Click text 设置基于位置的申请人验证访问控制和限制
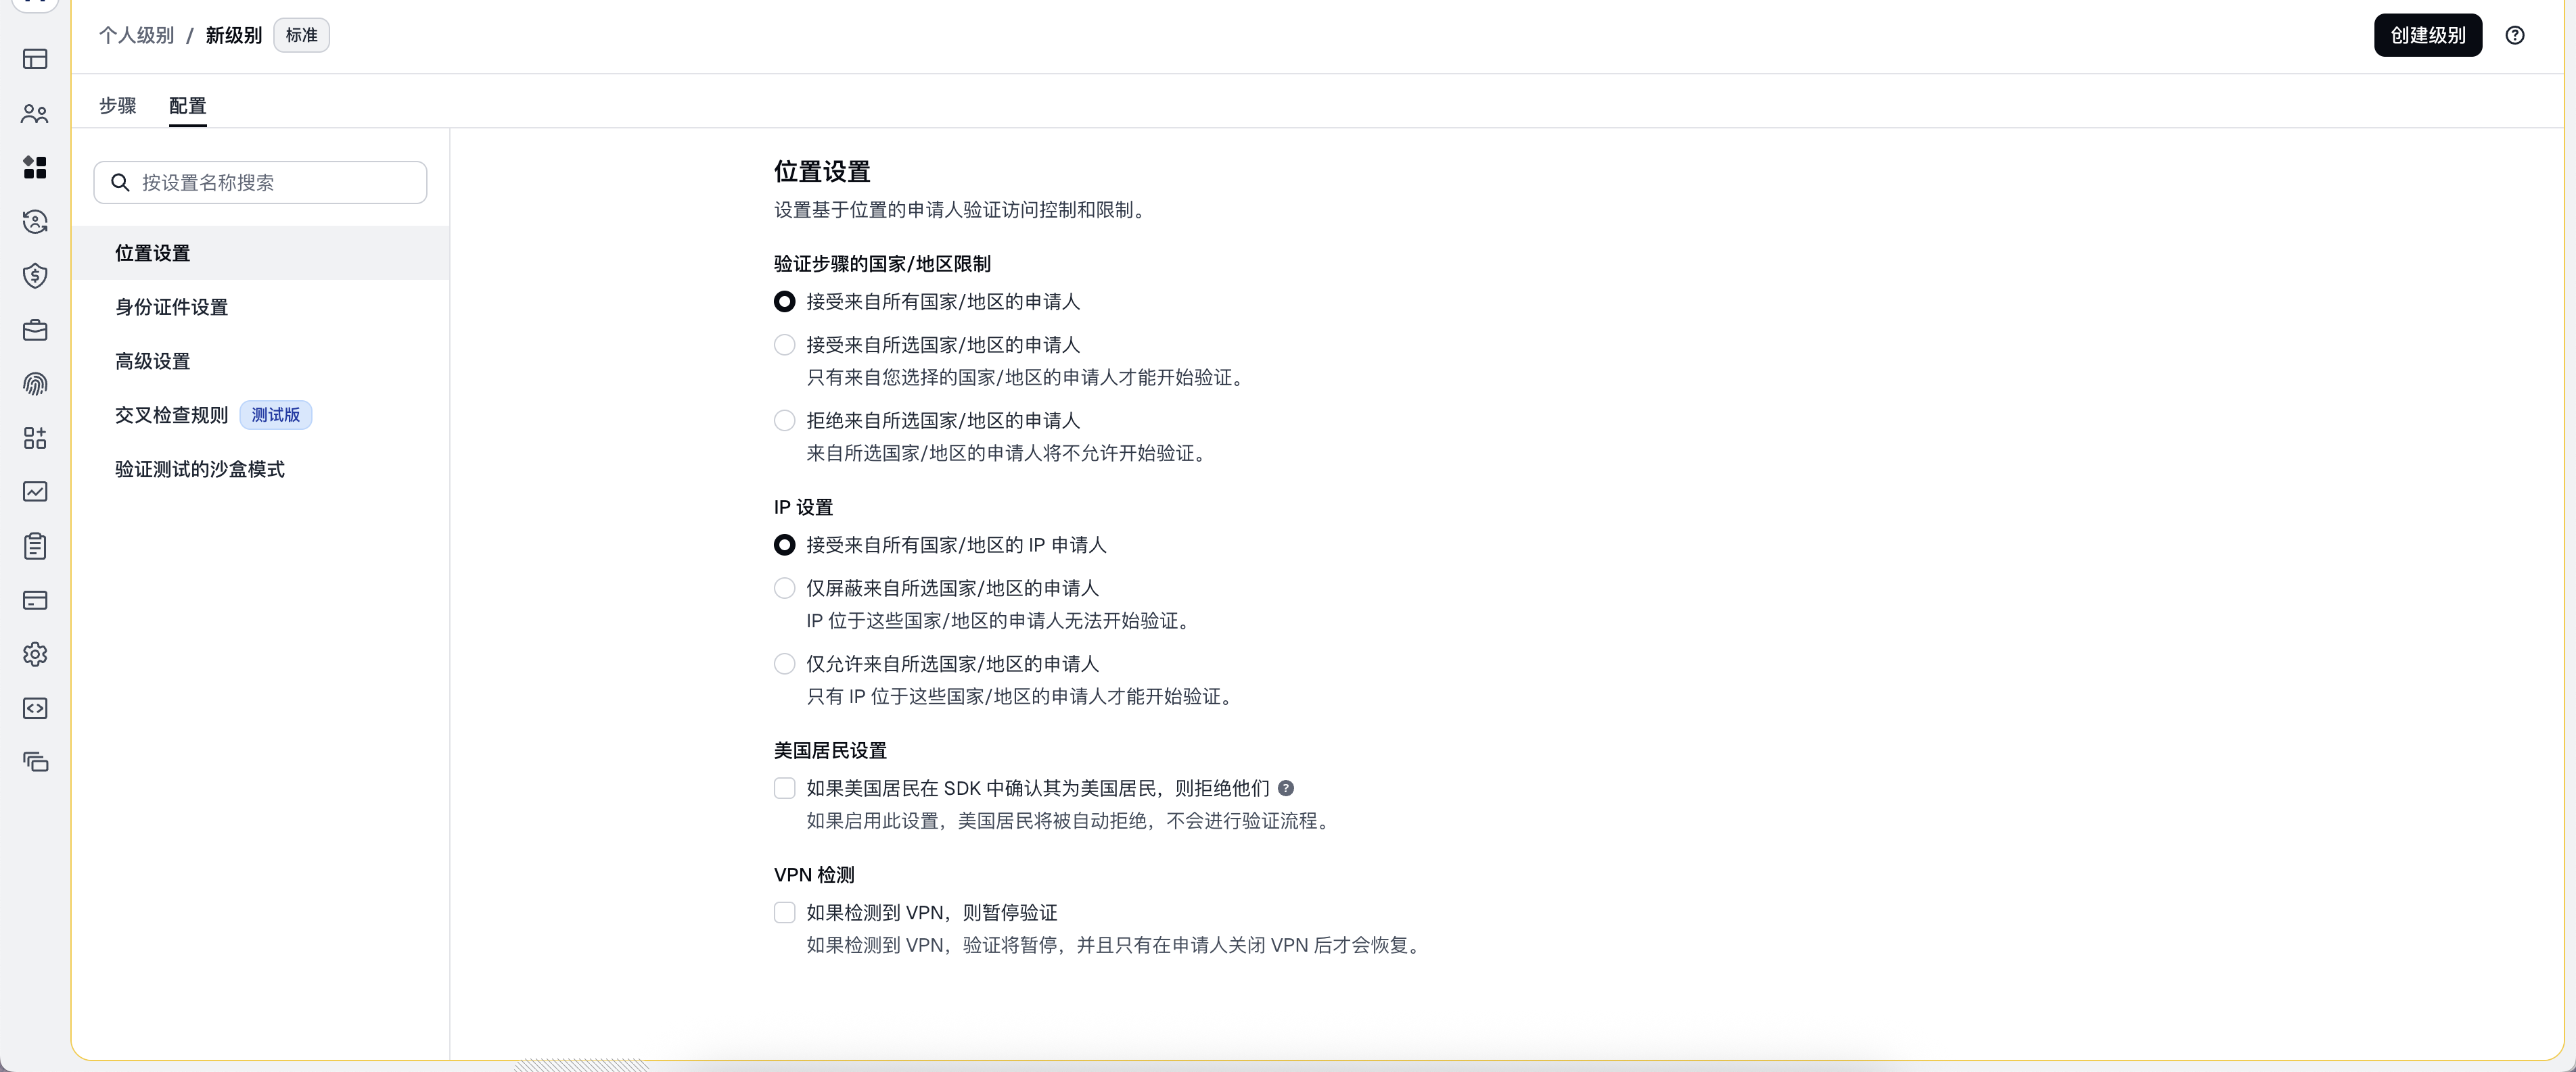This screenshot has width=2576, height=1072. click(x=959, y=210)
